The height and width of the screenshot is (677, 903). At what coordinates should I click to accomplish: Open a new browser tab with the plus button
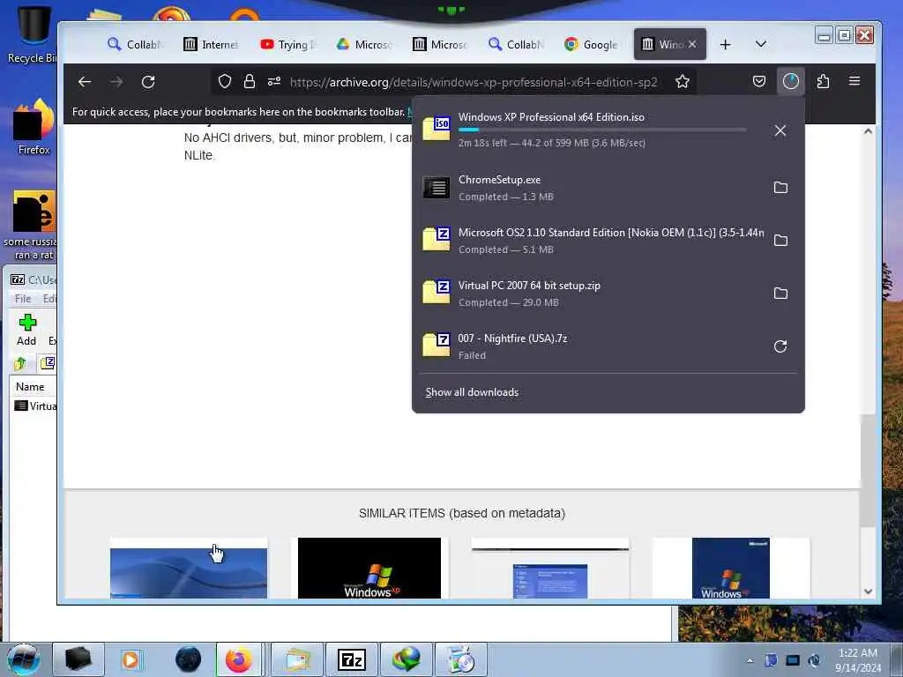point(725,44)
